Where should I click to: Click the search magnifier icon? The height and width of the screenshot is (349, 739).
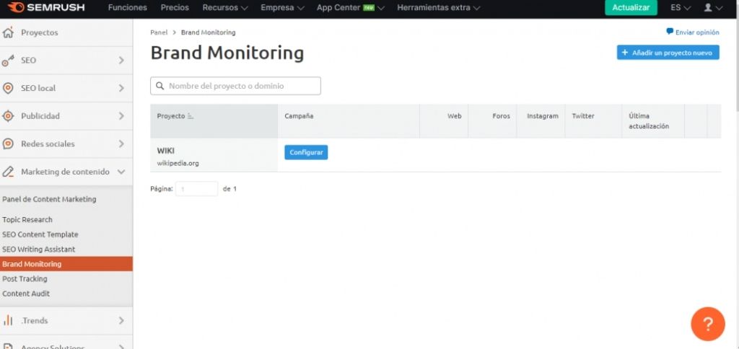click(x=160, y=87)
